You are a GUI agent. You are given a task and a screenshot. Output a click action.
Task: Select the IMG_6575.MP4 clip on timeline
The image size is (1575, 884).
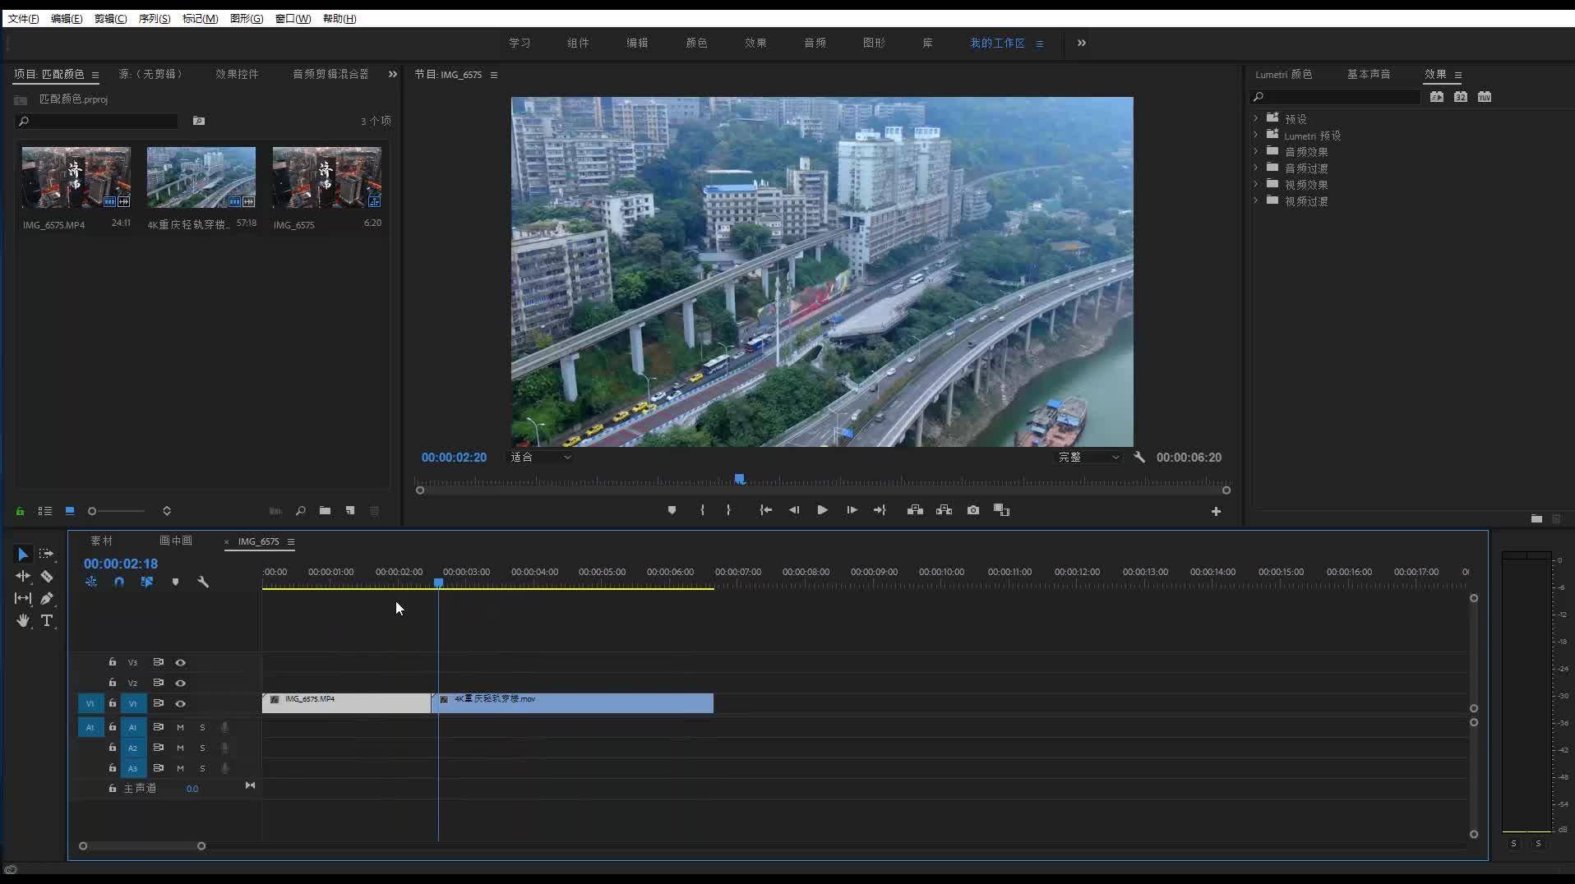[x=346, y=703]
